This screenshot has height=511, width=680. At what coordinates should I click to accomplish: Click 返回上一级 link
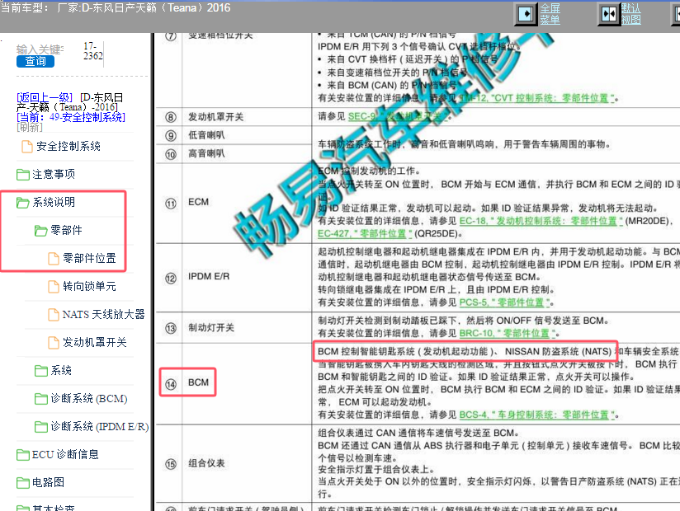click(x=45, y=97)
